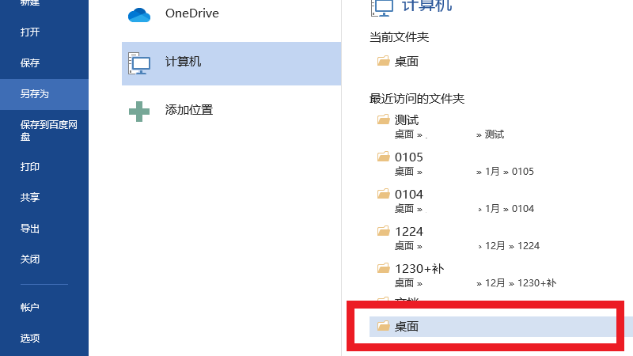Open the 共享 menu item
Image resolution: width=633 pixels, height=356 pixels.
(x=30, y=198)
